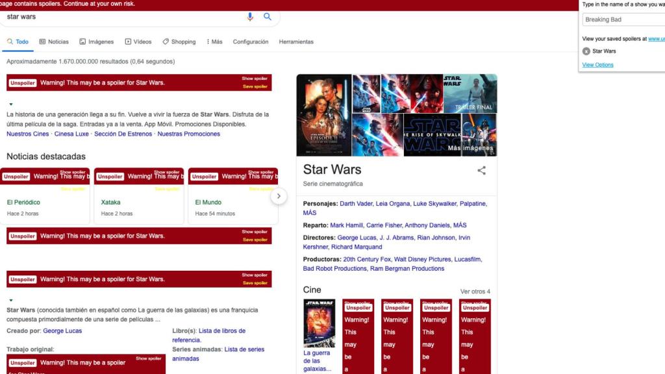This screenshot has width=665, height=374.
Task: Click Unspoiler on the Xataka news card
Action: tap(110, 177)
